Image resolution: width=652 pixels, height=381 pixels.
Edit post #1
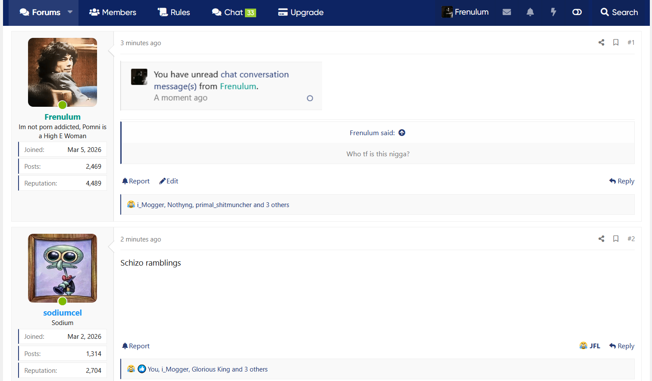169,181
